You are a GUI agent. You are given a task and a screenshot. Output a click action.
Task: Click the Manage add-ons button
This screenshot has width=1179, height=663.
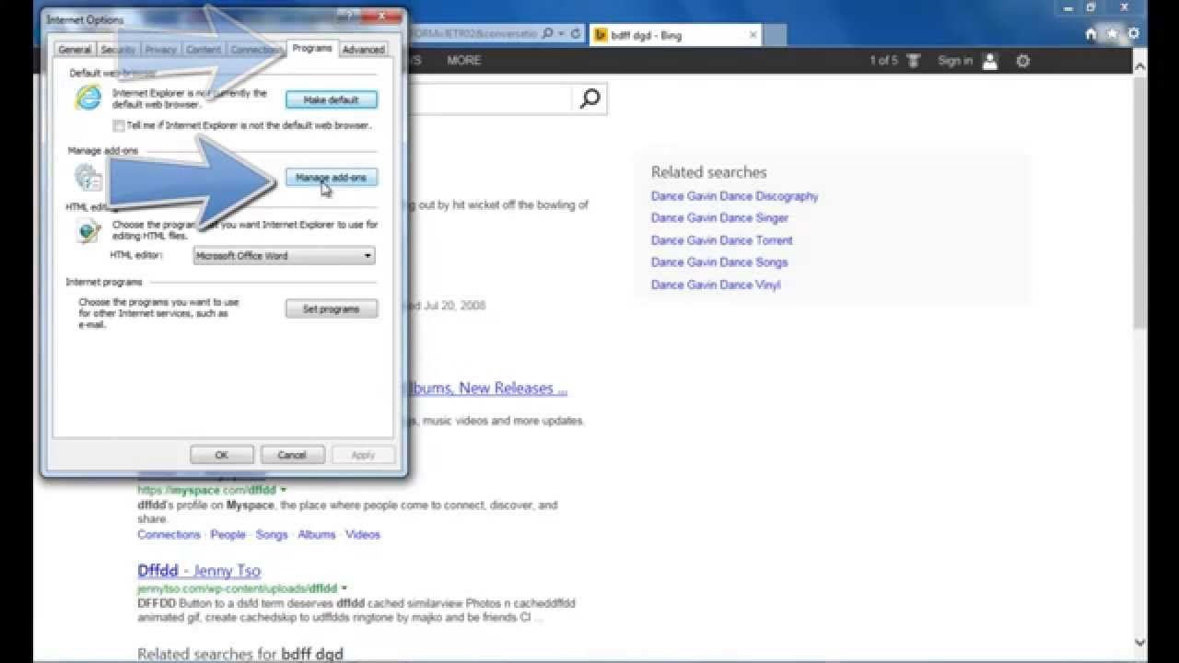pyautogui.click(x=332, y=178)
